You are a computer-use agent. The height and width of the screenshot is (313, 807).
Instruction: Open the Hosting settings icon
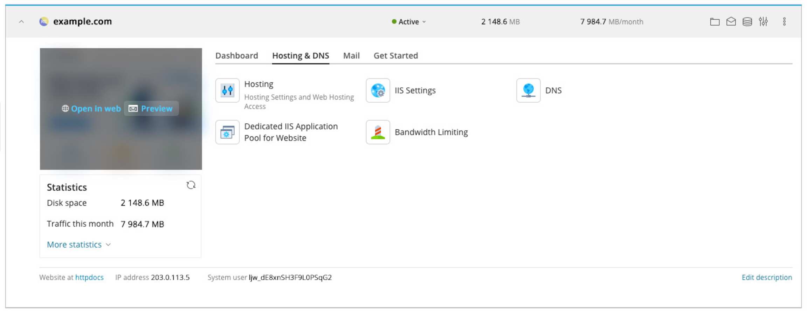tap(227, 90)
